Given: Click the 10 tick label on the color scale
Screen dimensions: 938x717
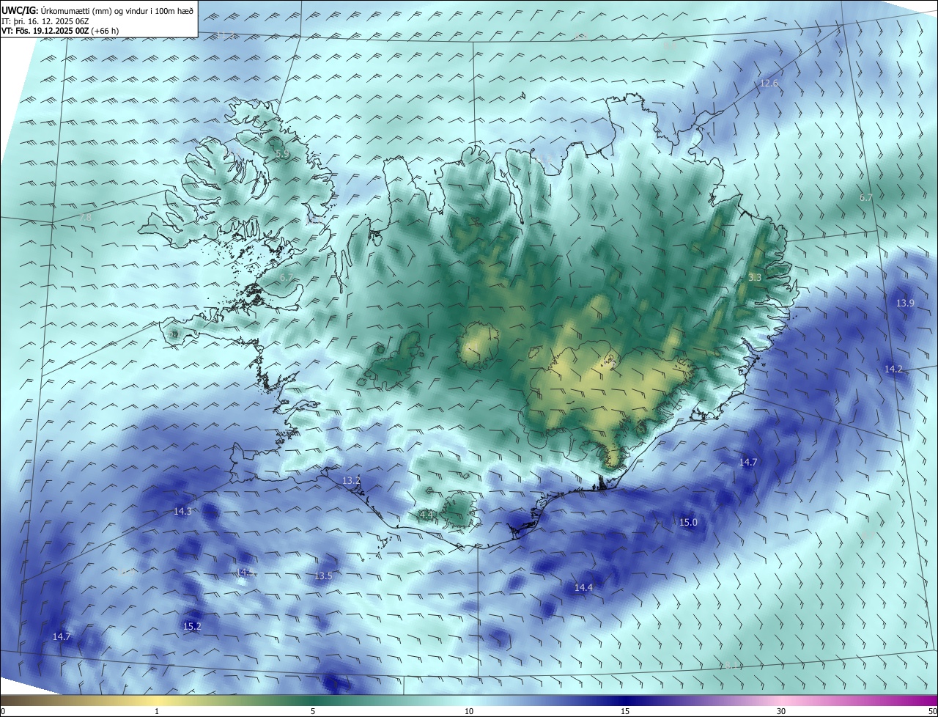Looking at the screenshot, I should click(469, 711).
